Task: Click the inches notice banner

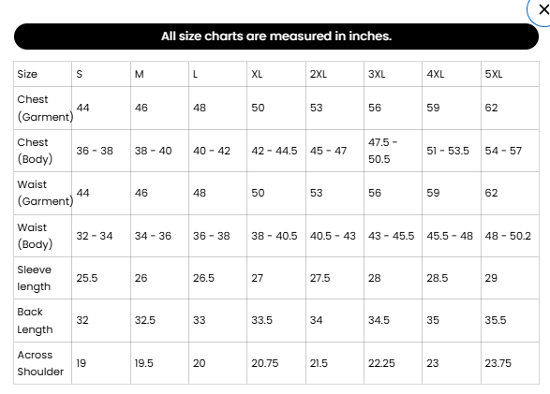Action: pyautogui.click(x=276, y=36)
